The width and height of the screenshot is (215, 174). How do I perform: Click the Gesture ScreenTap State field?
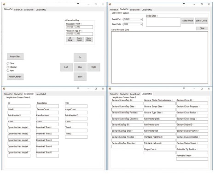pos(127,110)
